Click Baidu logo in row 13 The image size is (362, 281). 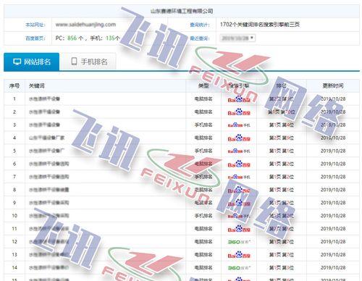coord(239,255)
